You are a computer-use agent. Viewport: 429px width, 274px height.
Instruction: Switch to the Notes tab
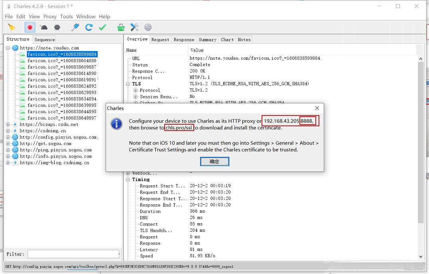(244, 39)
